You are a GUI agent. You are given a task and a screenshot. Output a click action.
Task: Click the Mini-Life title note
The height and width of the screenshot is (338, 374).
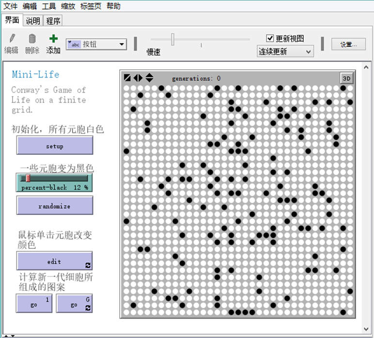coord(35,75)
